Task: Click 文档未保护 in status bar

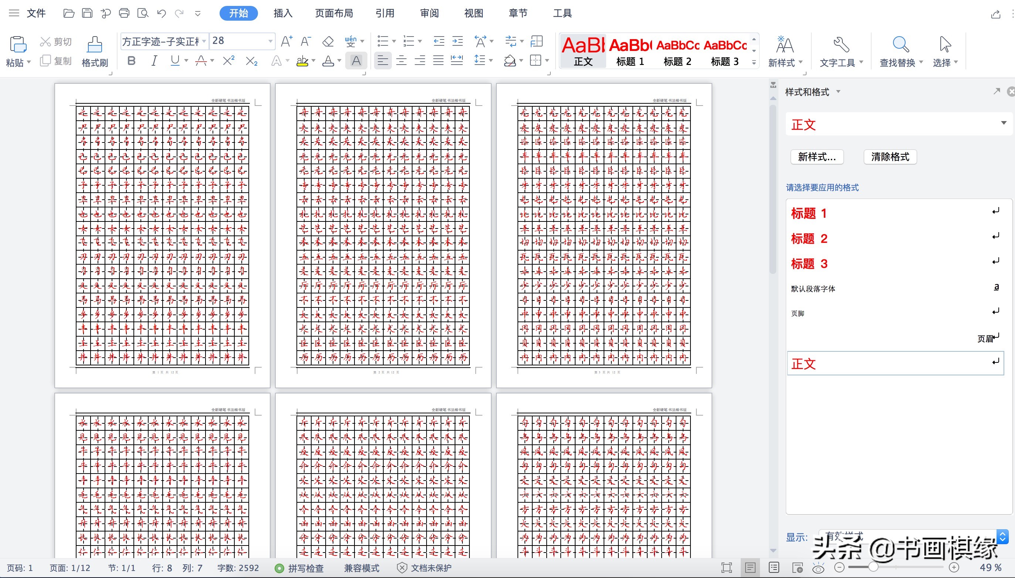Action: (424, 568)
